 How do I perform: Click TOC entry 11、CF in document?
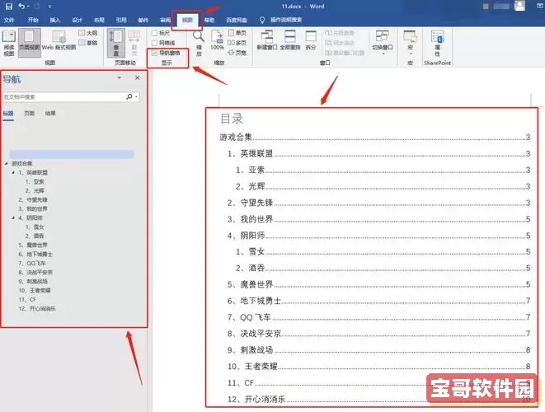378,383
